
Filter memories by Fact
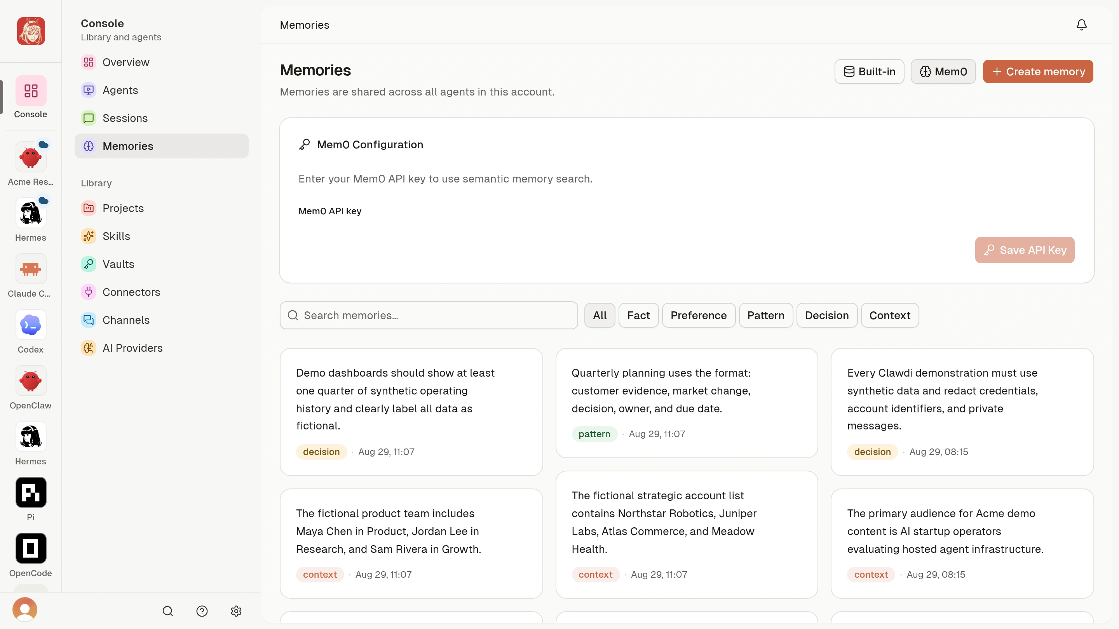638,316
